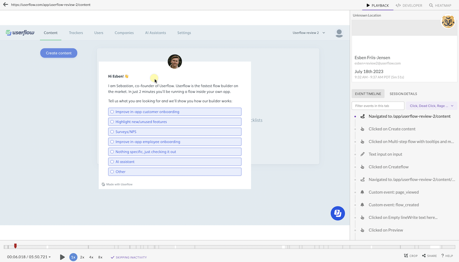Screen dimensions: 459x262
Task: Select Improve in-app employee onboarding option
Action: (175, 142)
